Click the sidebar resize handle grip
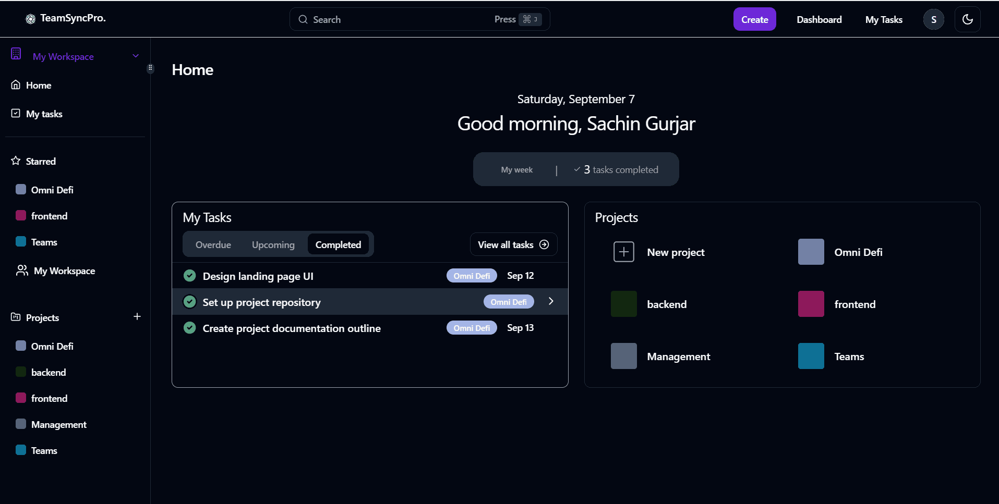 click(x=150, y=68)
